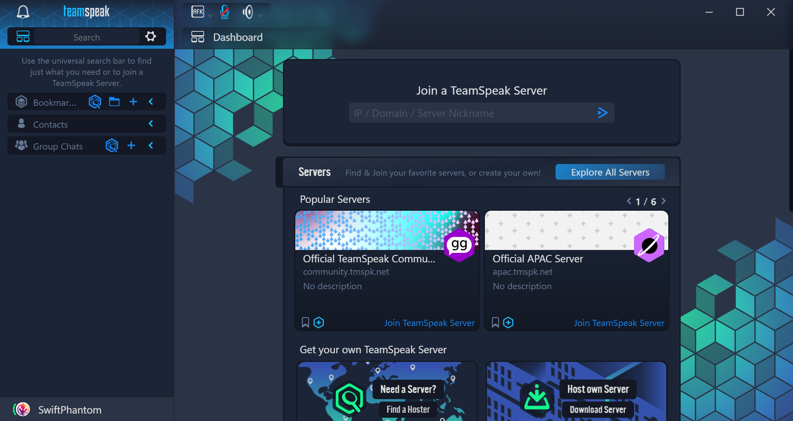Image resolution: width=793 pixels, height=421 pixels.
Task: Create a new group chat
Action: (x=131, y=145)
